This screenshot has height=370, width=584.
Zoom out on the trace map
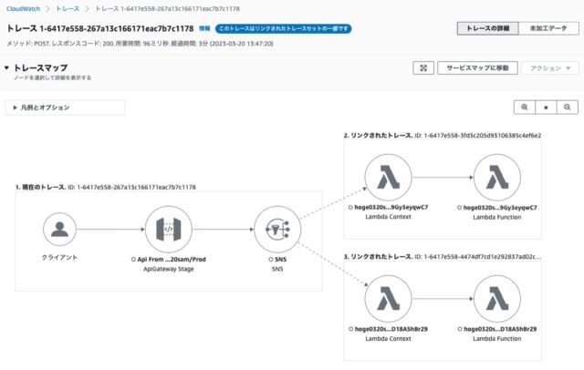567,107
